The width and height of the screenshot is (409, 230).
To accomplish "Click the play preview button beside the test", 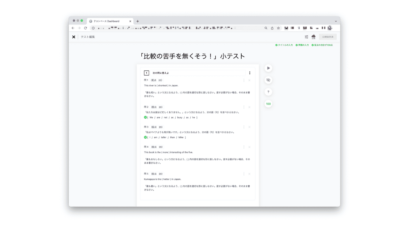I will 268,68.
